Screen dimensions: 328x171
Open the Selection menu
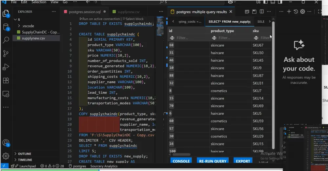tap(39, 2)
